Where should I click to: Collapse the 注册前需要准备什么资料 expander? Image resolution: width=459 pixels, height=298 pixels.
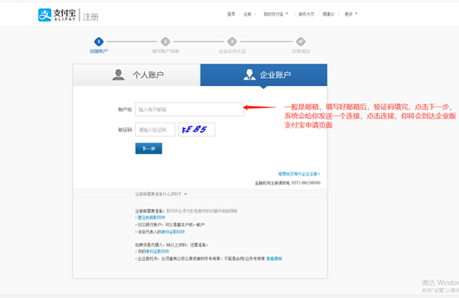tap(161, 195)
